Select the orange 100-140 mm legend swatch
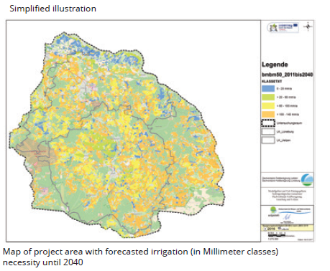The image size is (330, 271). 268,114
